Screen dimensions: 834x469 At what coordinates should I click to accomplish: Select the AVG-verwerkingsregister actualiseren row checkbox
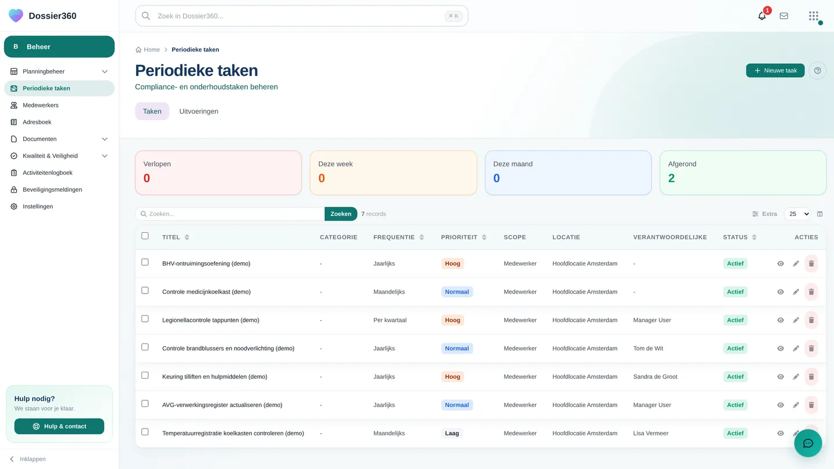coord(145,404)
